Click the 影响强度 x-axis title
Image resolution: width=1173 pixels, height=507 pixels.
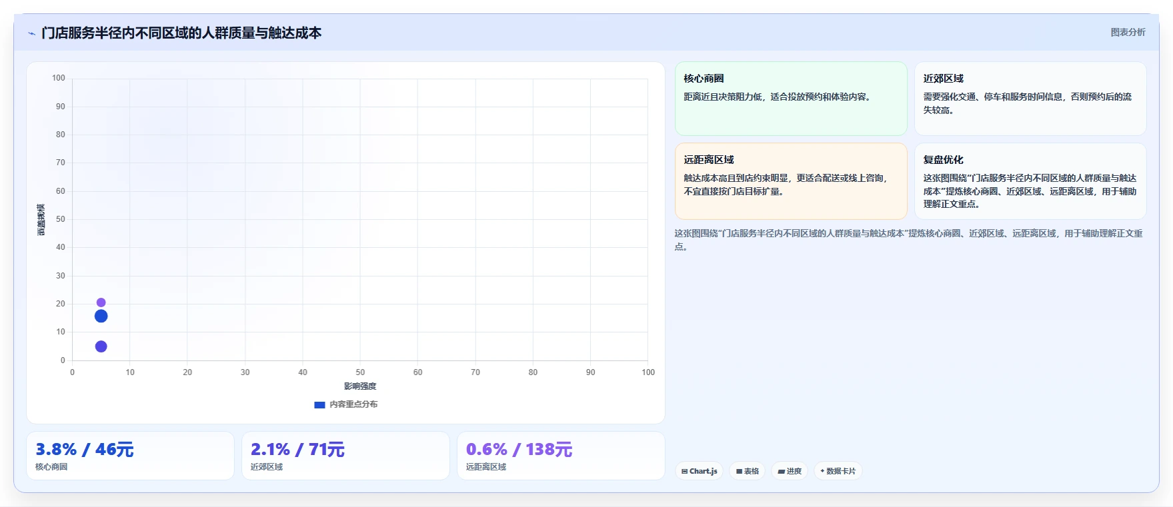(360, 386)
